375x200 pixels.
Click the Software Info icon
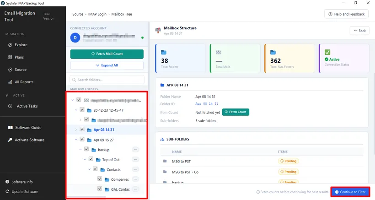tap(7, 182)
